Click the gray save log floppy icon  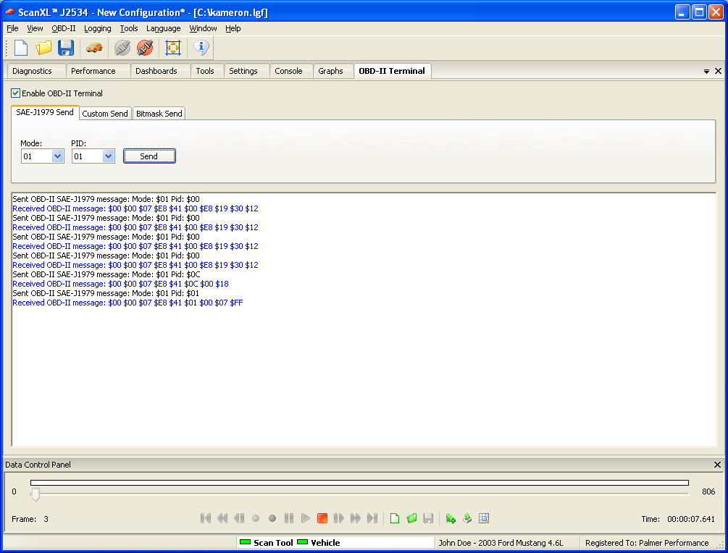click(x=428, y=518)
